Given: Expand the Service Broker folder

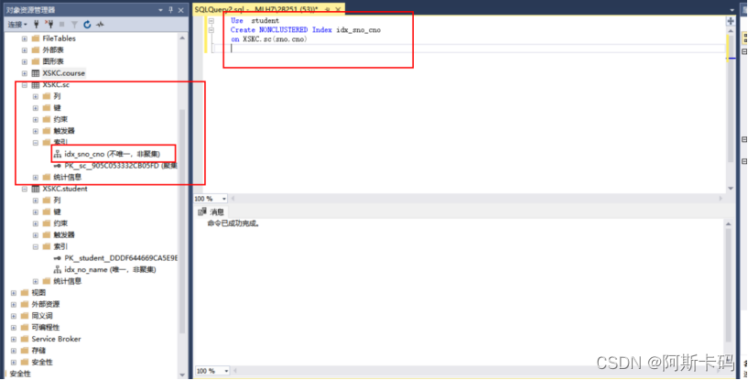Looking at the screenshot, I should [x=14, y=340].
